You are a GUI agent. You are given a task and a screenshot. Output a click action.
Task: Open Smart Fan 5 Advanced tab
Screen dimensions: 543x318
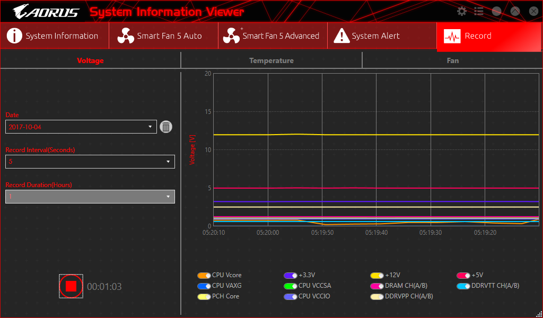point(273,36)
